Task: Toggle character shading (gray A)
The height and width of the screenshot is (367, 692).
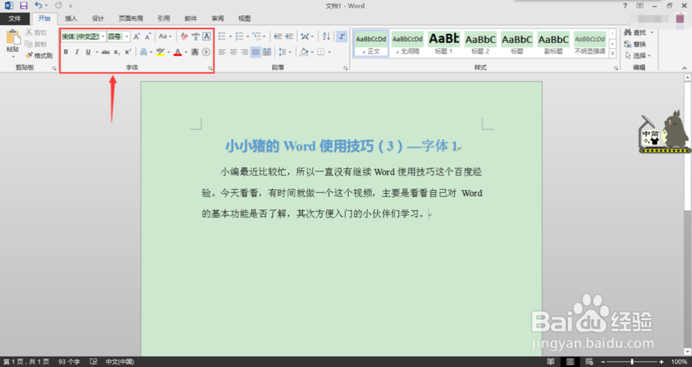Action: 194,52
